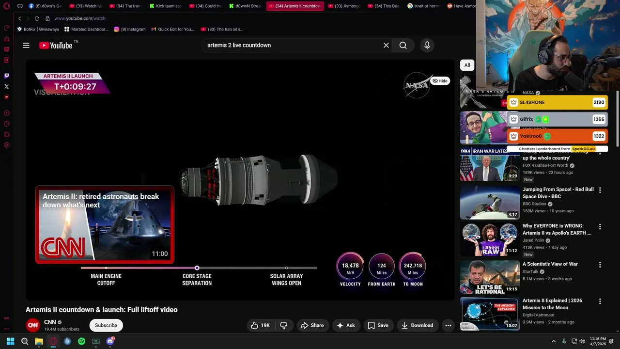Open FOX 4 Iran War Latest thumbnail
This screenshot has height=349, width=620.
pyautogui.click(x=490, y=164)
